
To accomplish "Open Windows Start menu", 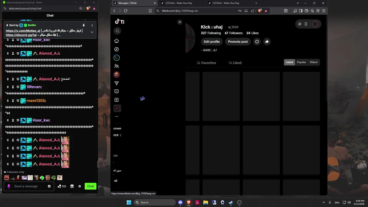I will tap(129, 202).
